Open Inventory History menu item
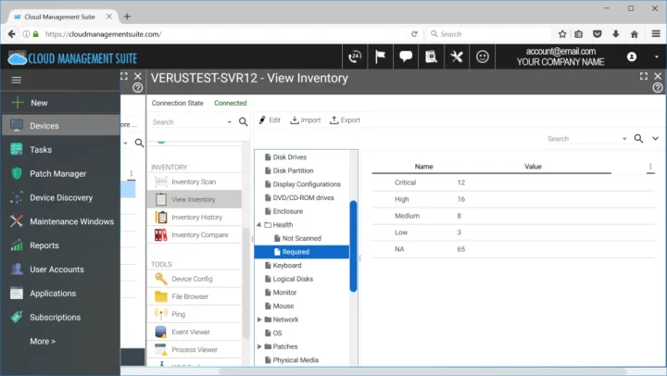This screenshot has width=667, height=376. click(x=195, y=217)
